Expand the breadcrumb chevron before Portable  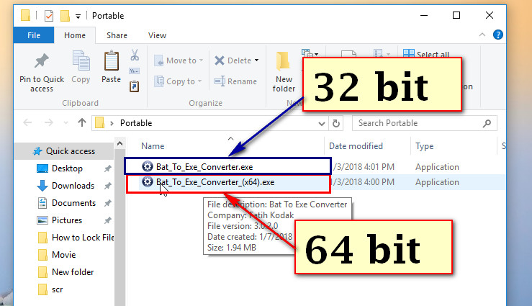click(112, 123)
